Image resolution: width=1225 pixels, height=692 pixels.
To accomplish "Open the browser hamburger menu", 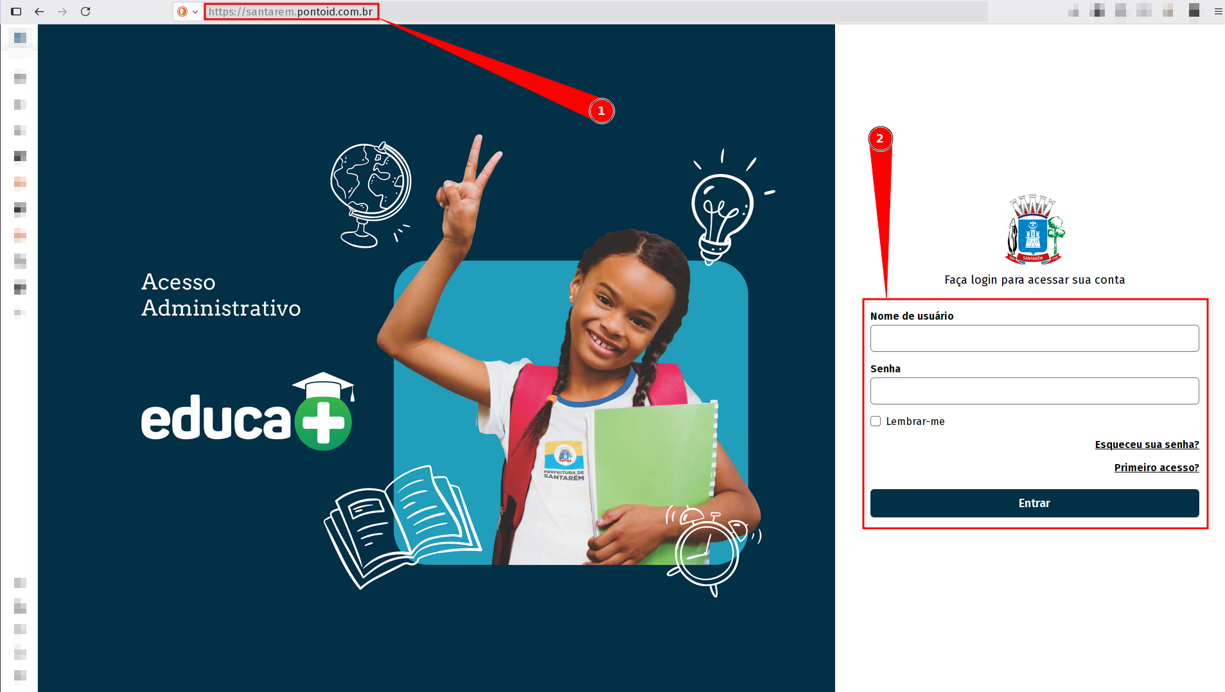I will [x=1218, y=12].
